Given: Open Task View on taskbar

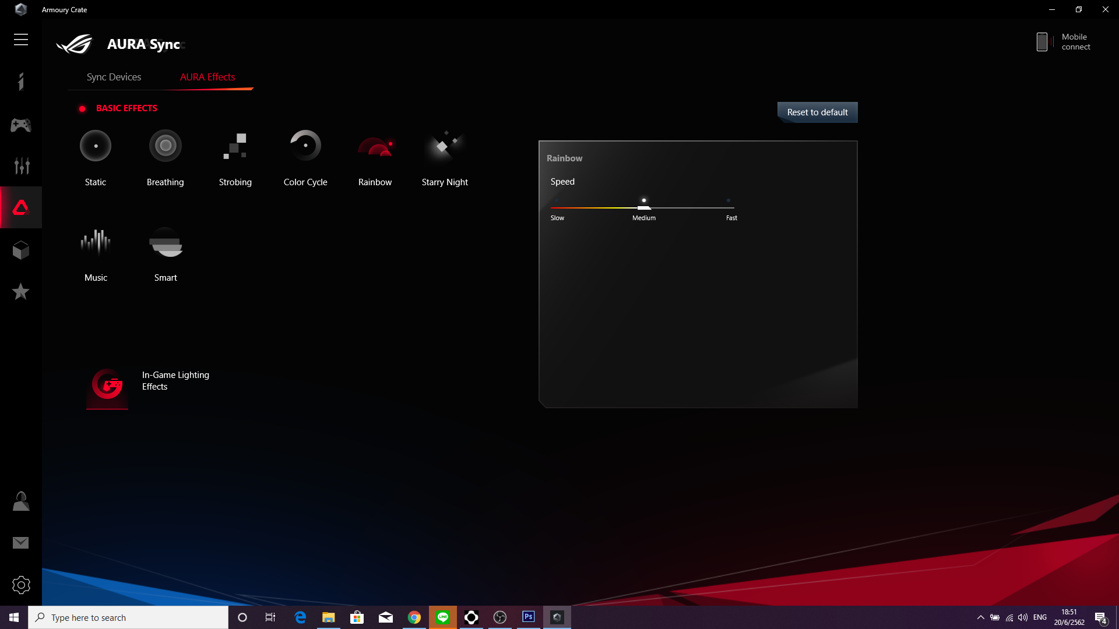Looking at the screenshot, I should click(270, 617).
